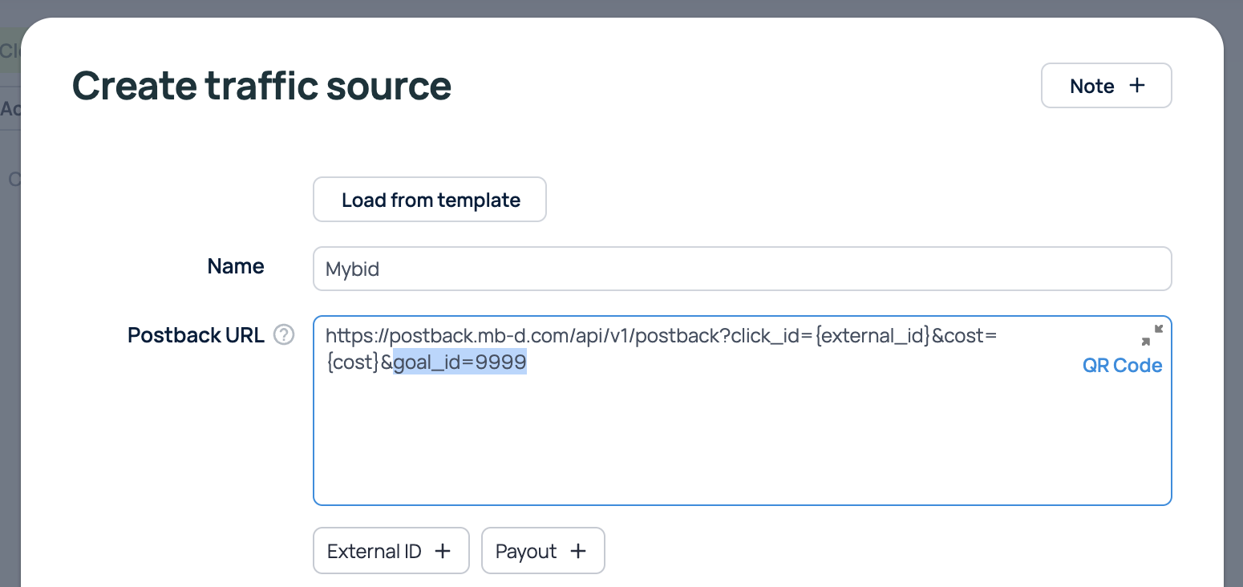Image resolution: width=1243 pixels, height=587 pixels.
Task: Insert the External ID macro
Action: [x=391, y=551]
